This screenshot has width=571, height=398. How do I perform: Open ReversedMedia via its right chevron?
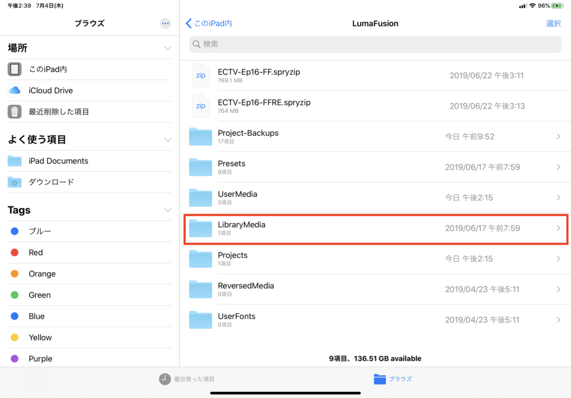pos(558,289)
